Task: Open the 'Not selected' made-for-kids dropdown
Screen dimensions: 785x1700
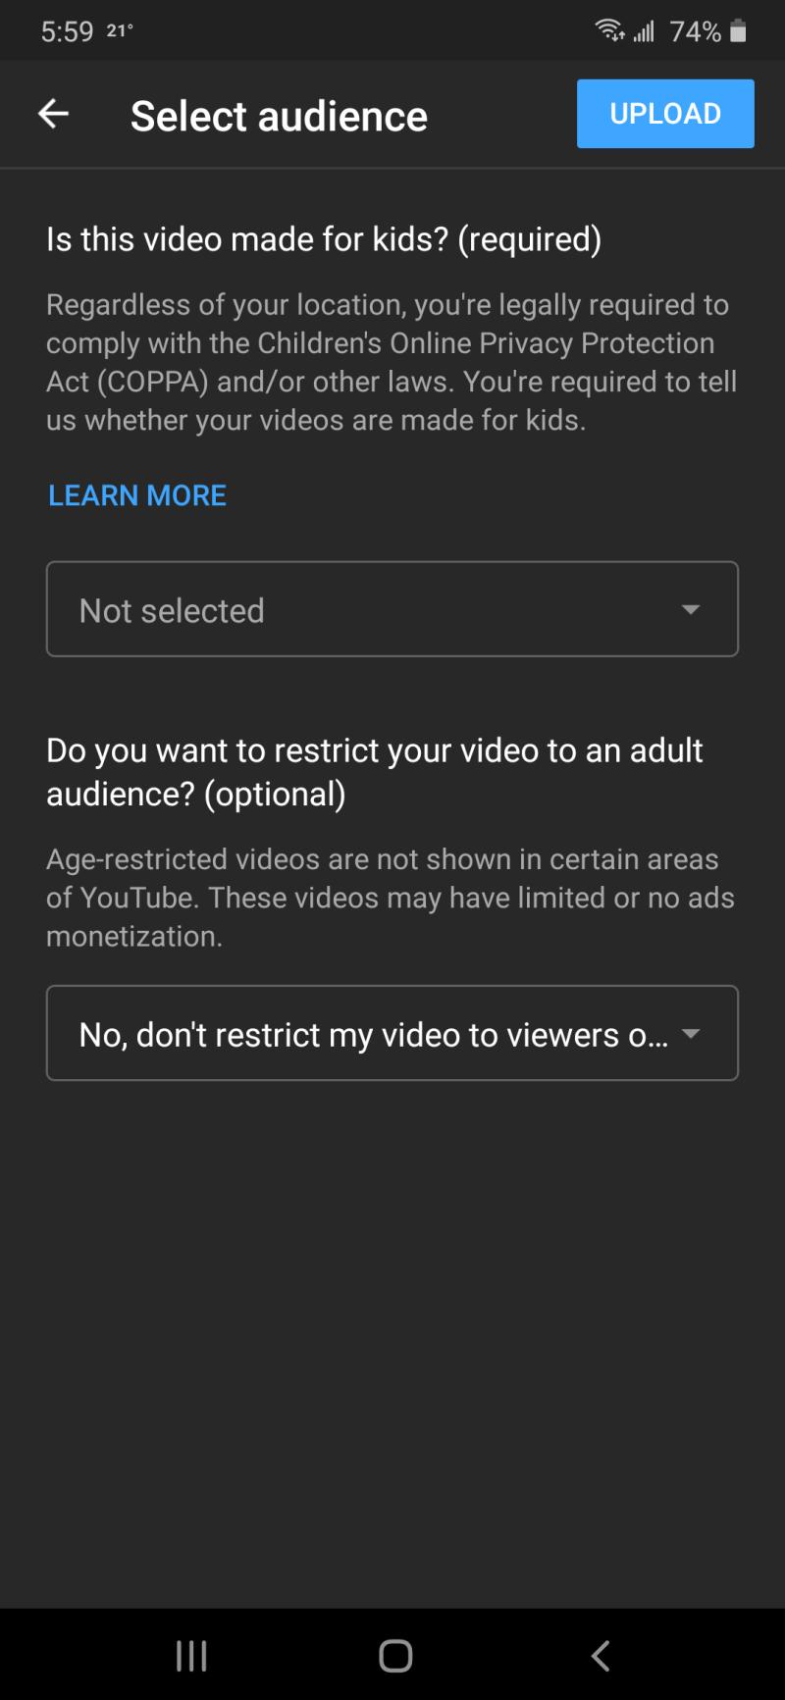Action: pos(392,609)
